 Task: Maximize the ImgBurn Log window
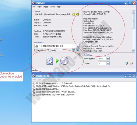(130, 76)
